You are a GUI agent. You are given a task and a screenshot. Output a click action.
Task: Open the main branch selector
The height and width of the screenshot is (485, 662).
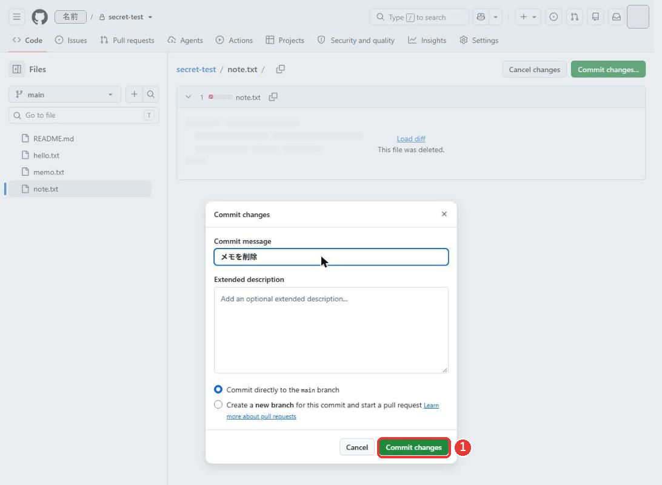[65, 95]
